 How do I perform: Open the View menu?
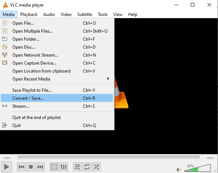[118, 15]
